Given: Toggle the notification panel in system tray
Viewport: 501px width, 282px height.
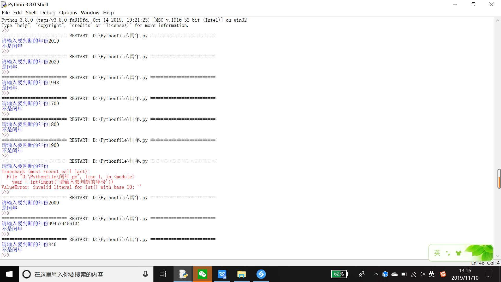Looking at the screenshot, I should point(488,274).
